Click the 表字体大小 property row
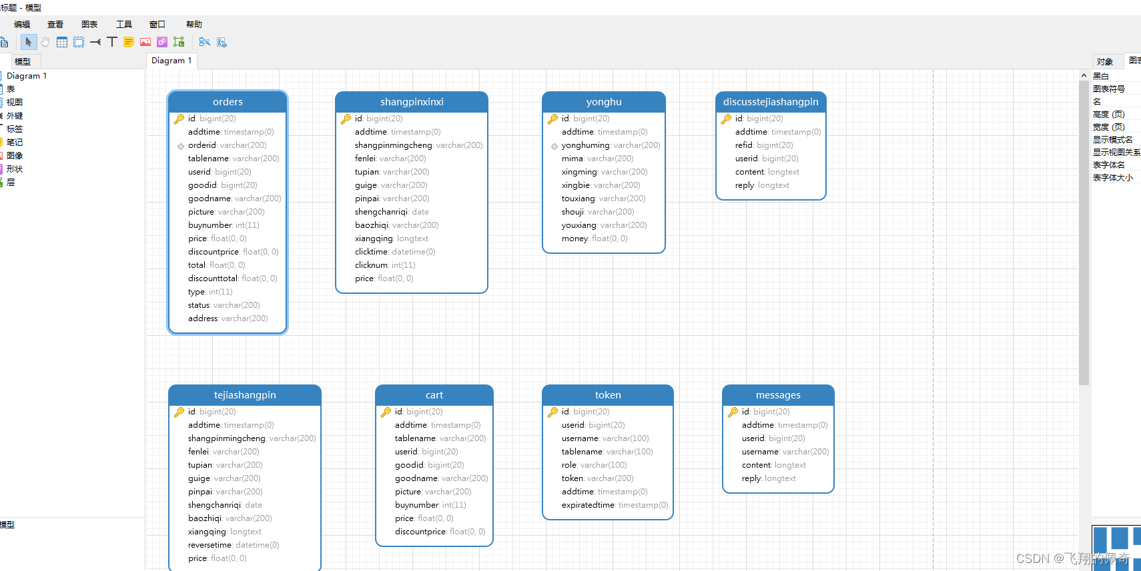The image size is (1141, 571). point(1116,177)
